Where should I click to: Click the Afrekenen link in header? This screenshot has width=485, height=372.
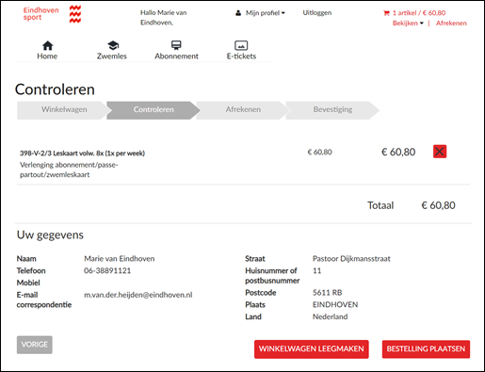tap(451, 24)
